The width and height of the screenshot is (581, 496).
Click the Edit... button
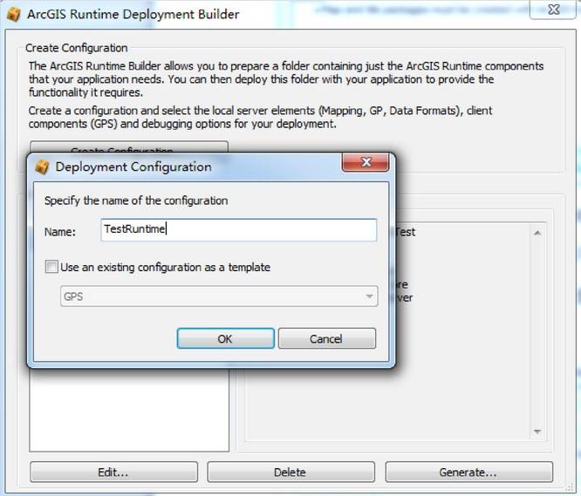click(x=113, y=472)
